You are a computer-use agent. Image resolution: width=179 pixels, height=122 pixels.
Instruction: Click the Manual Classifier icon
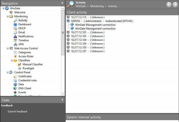(19, 64)
